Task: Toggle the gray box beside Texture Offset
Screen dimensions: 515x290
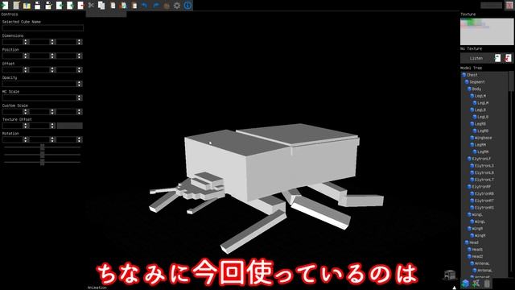Action: coord(70,126)
